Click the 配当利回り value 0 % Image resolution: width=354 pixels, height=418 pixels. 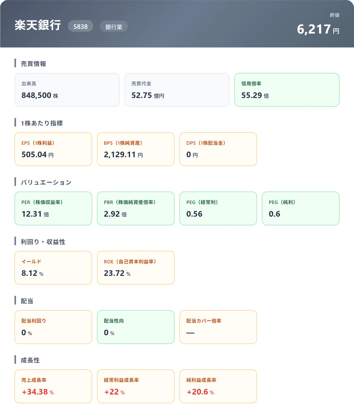27,333
